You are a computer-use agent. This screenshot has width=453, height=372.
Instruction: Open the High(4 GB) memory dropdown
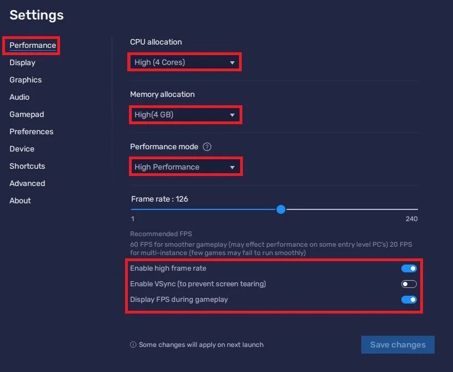click(x=185, y=115)
